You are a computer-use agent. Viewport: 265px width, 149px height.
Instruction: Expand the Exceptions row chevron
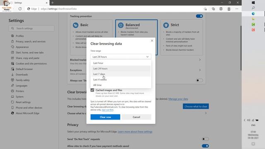[x=200, y=70]
